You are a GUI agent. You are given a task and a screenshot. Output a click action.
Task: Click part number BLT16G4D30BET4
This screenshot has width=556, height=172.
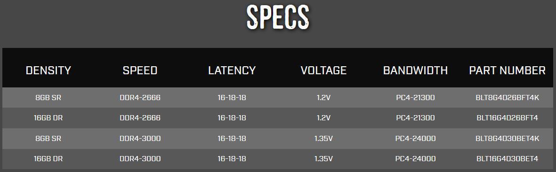pos(507,159)
